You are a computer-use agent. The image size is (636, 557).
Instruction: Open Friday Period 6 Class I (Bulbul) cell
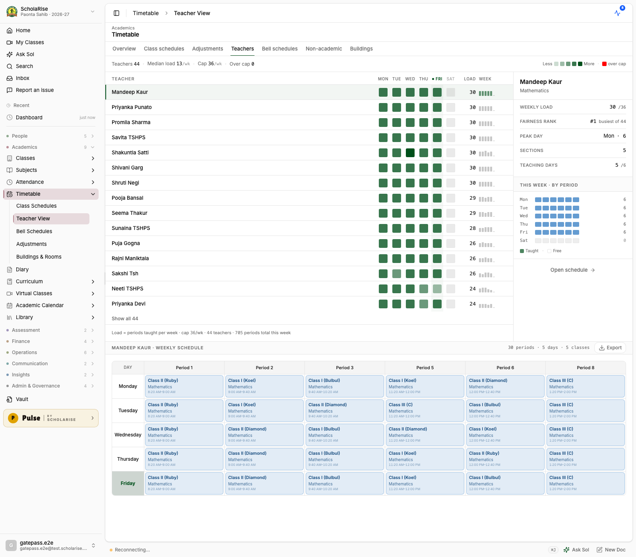point(505,483)
